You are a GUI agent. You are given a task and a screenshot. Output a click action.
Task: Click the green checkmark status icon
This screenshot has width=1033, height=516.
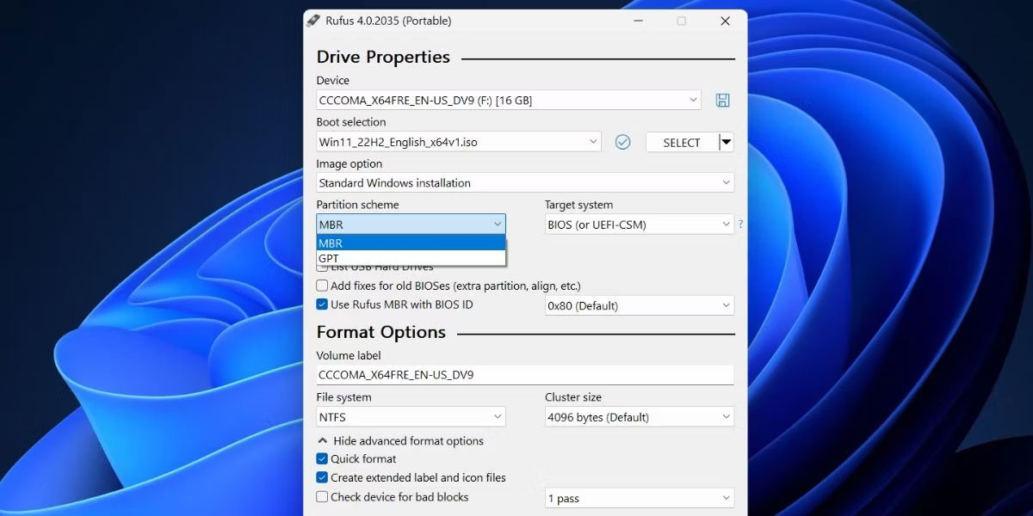pyautogui.click(x=622, y=141)
